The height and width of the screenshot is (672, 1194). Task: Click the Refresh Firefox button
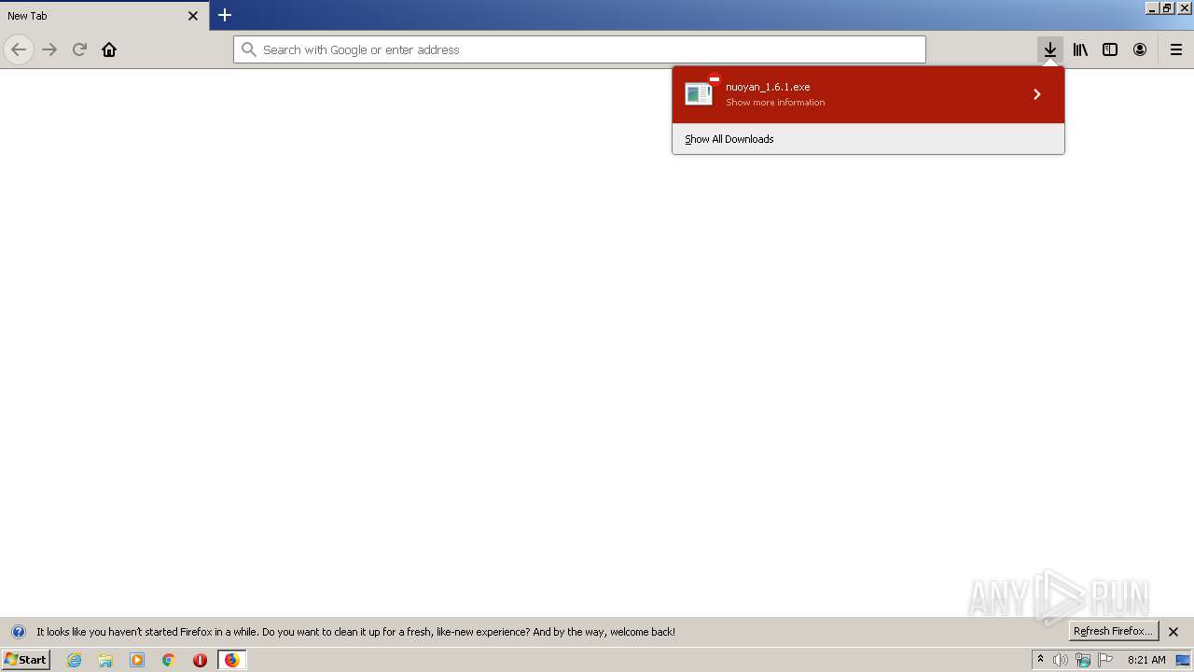tap(1113, 631)
